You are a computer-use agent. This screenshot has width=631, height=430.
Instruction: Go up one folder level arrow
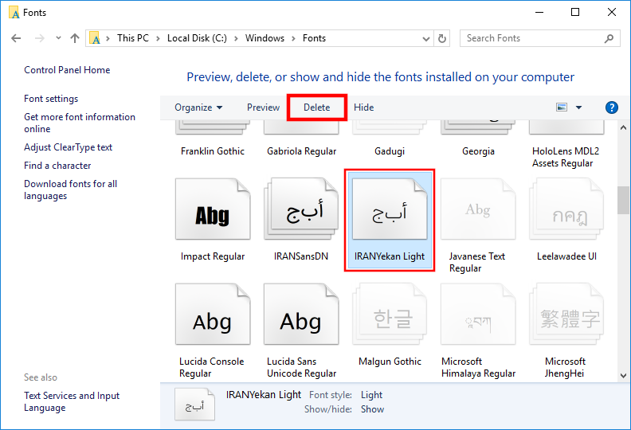click(x=75, y=38)
